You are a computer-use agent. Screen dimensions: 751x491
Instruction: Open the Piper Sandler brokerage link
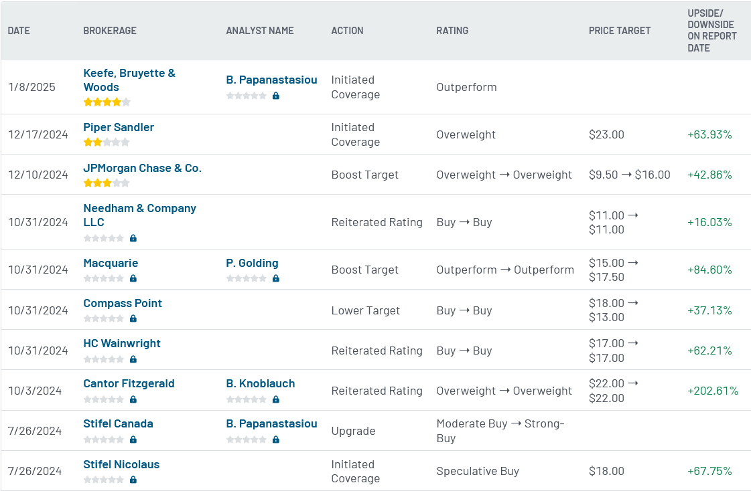[x=119, y=127]
